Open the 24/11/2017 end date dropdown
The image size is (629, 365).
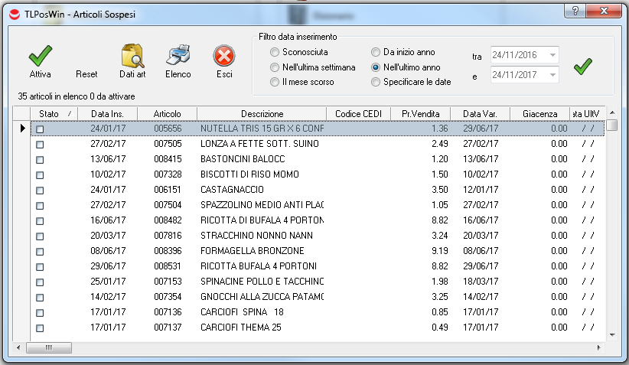pyautogui.click(x=553, y=75)
